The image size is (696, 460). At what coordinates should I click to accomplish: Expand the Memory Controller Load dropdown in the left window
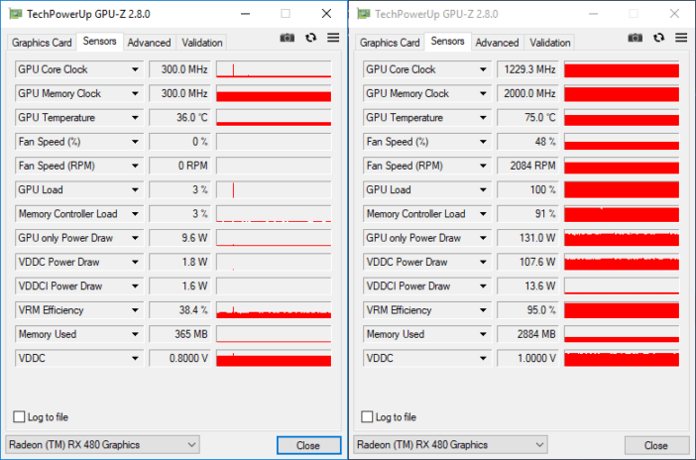pyautogui.click(x=135, y=213)
